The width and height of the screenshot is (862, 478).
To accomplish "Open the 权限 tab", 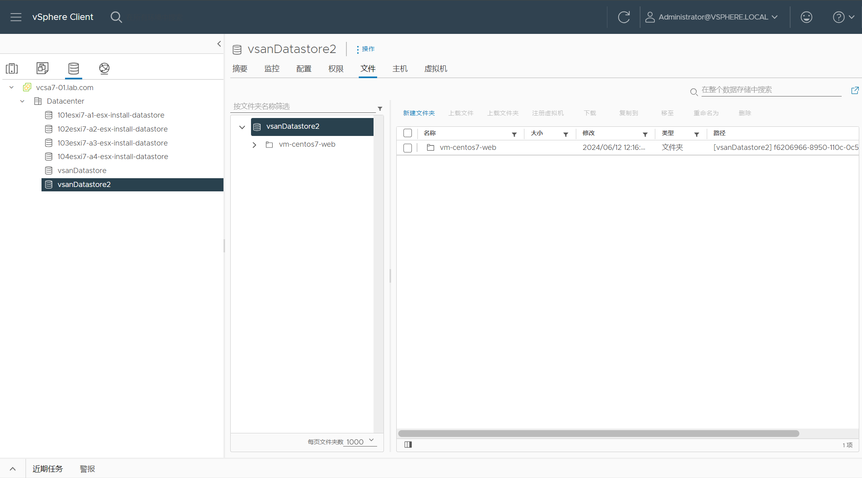I will point(336,69).
